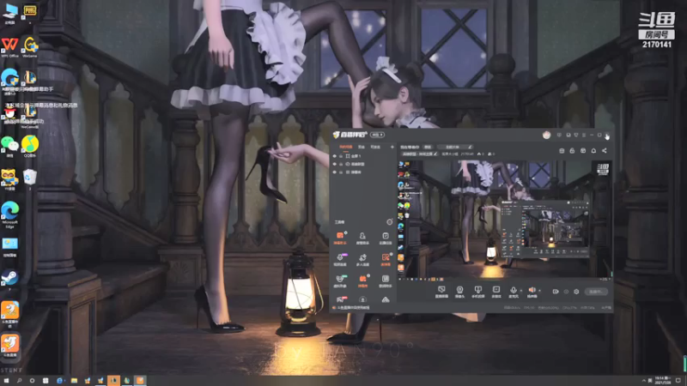Viewport: 687px width, 386px height.
Task: Open the webcam source in bottom toolbar
Action: 459,292
